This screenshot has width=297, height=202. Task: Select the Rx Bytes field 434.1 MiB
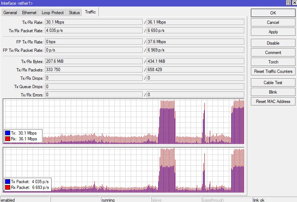point(195,61)
